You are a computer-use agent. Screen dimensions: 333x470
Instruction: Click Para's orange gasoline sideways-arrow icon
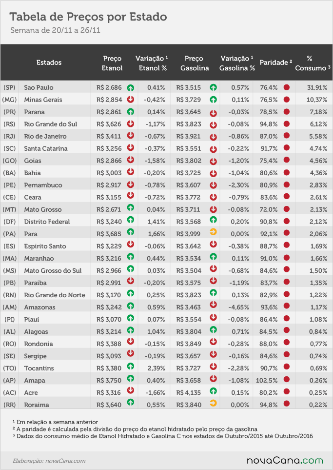point(213,232)
